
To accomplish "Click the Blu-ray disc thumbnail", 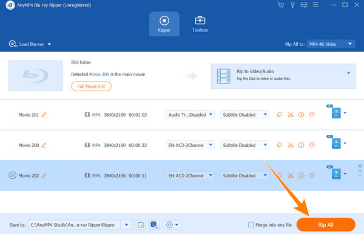I will [36, 76].
